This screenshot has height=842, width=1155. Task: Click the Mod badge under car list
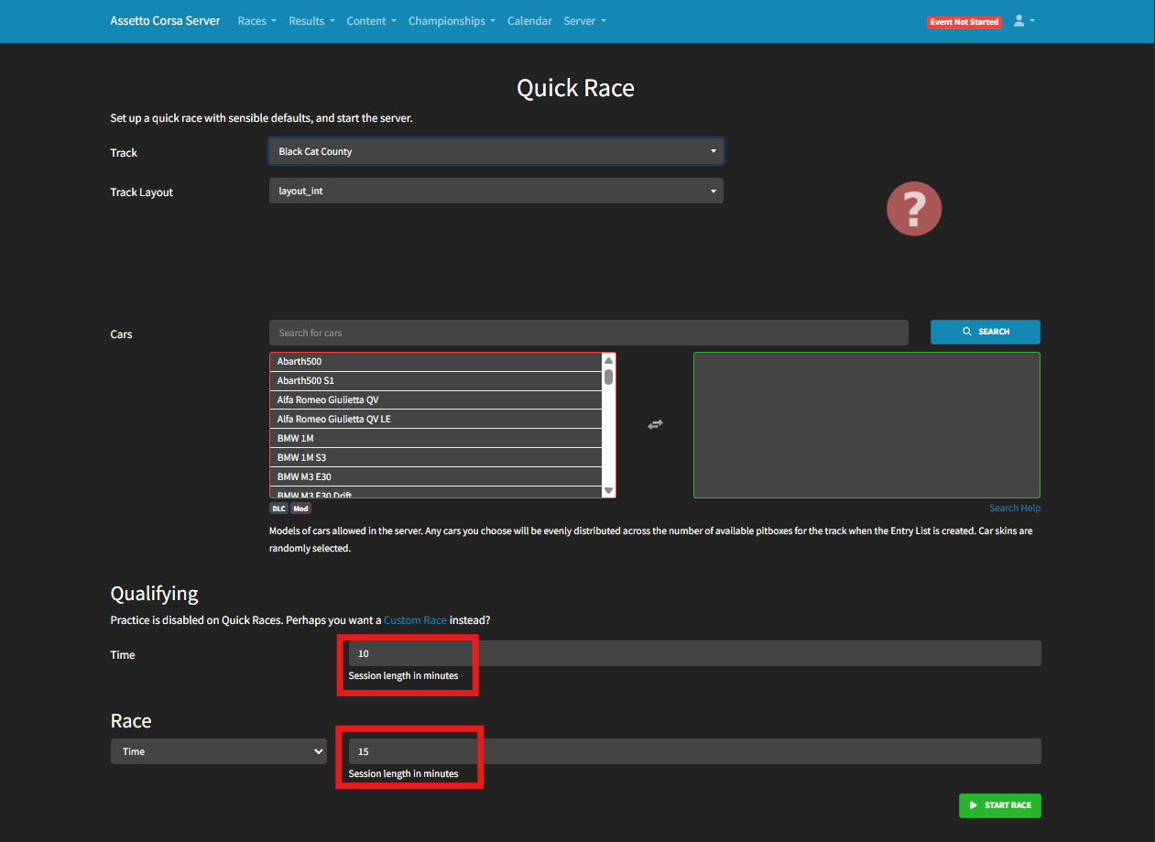(300, 508)
